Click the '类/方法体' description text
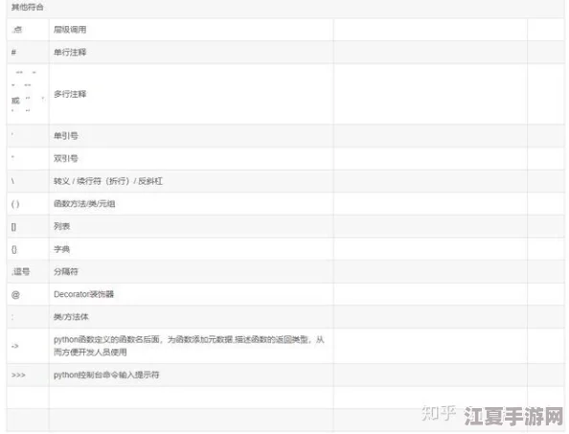The width and height of the screenshot is (569, 434). coord(71,317)
